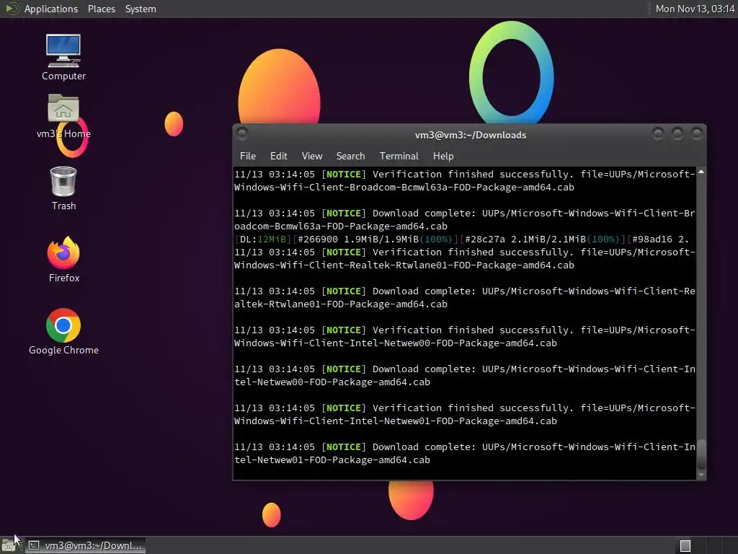
Task: Click the terminal title vm3@vm3:~/Downloads
Action: click(x=471, y=135)
